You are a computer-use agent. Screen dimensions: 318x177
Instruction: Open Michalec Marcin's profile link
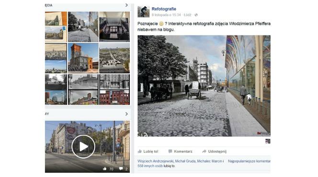(x=209, y=161)
